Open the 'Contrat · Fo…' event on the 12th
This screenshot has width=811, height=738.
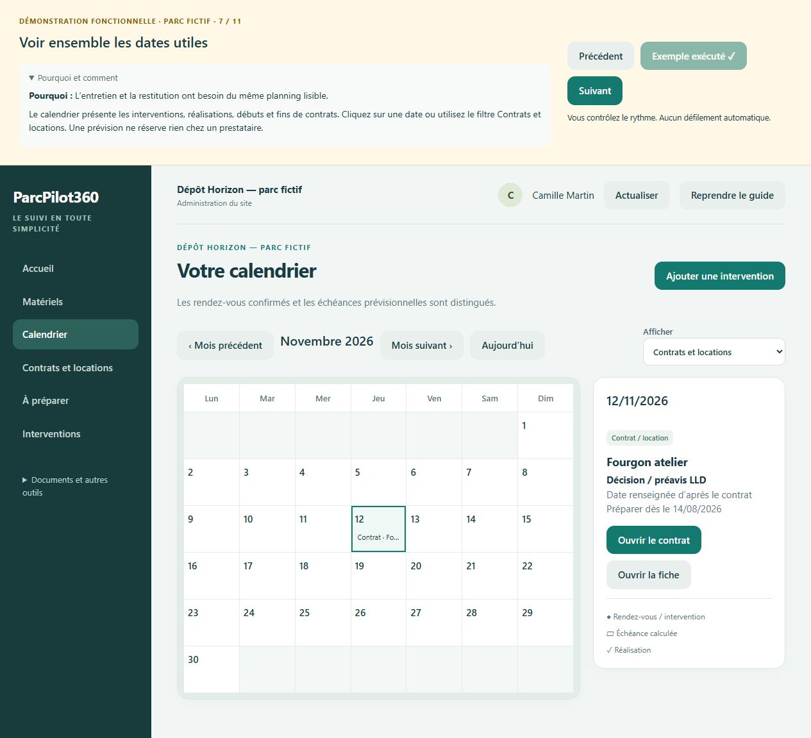[378, 537]
